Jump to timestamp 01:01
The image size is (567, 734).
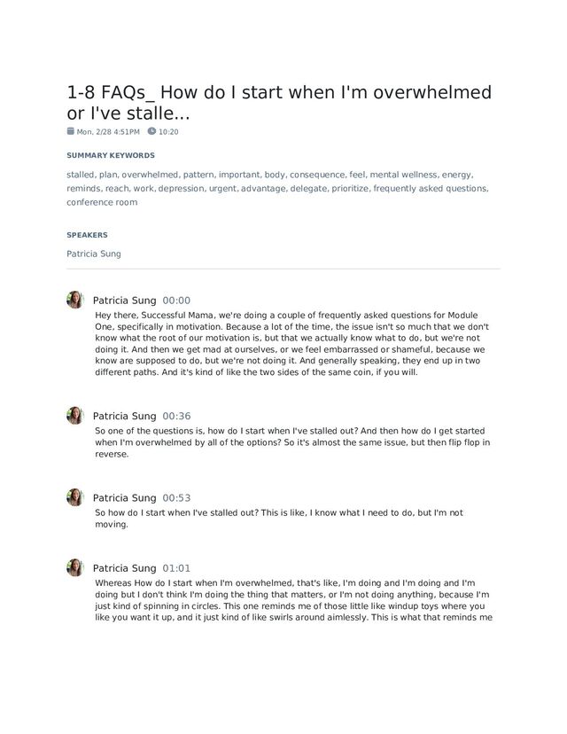tap(176, 568)
